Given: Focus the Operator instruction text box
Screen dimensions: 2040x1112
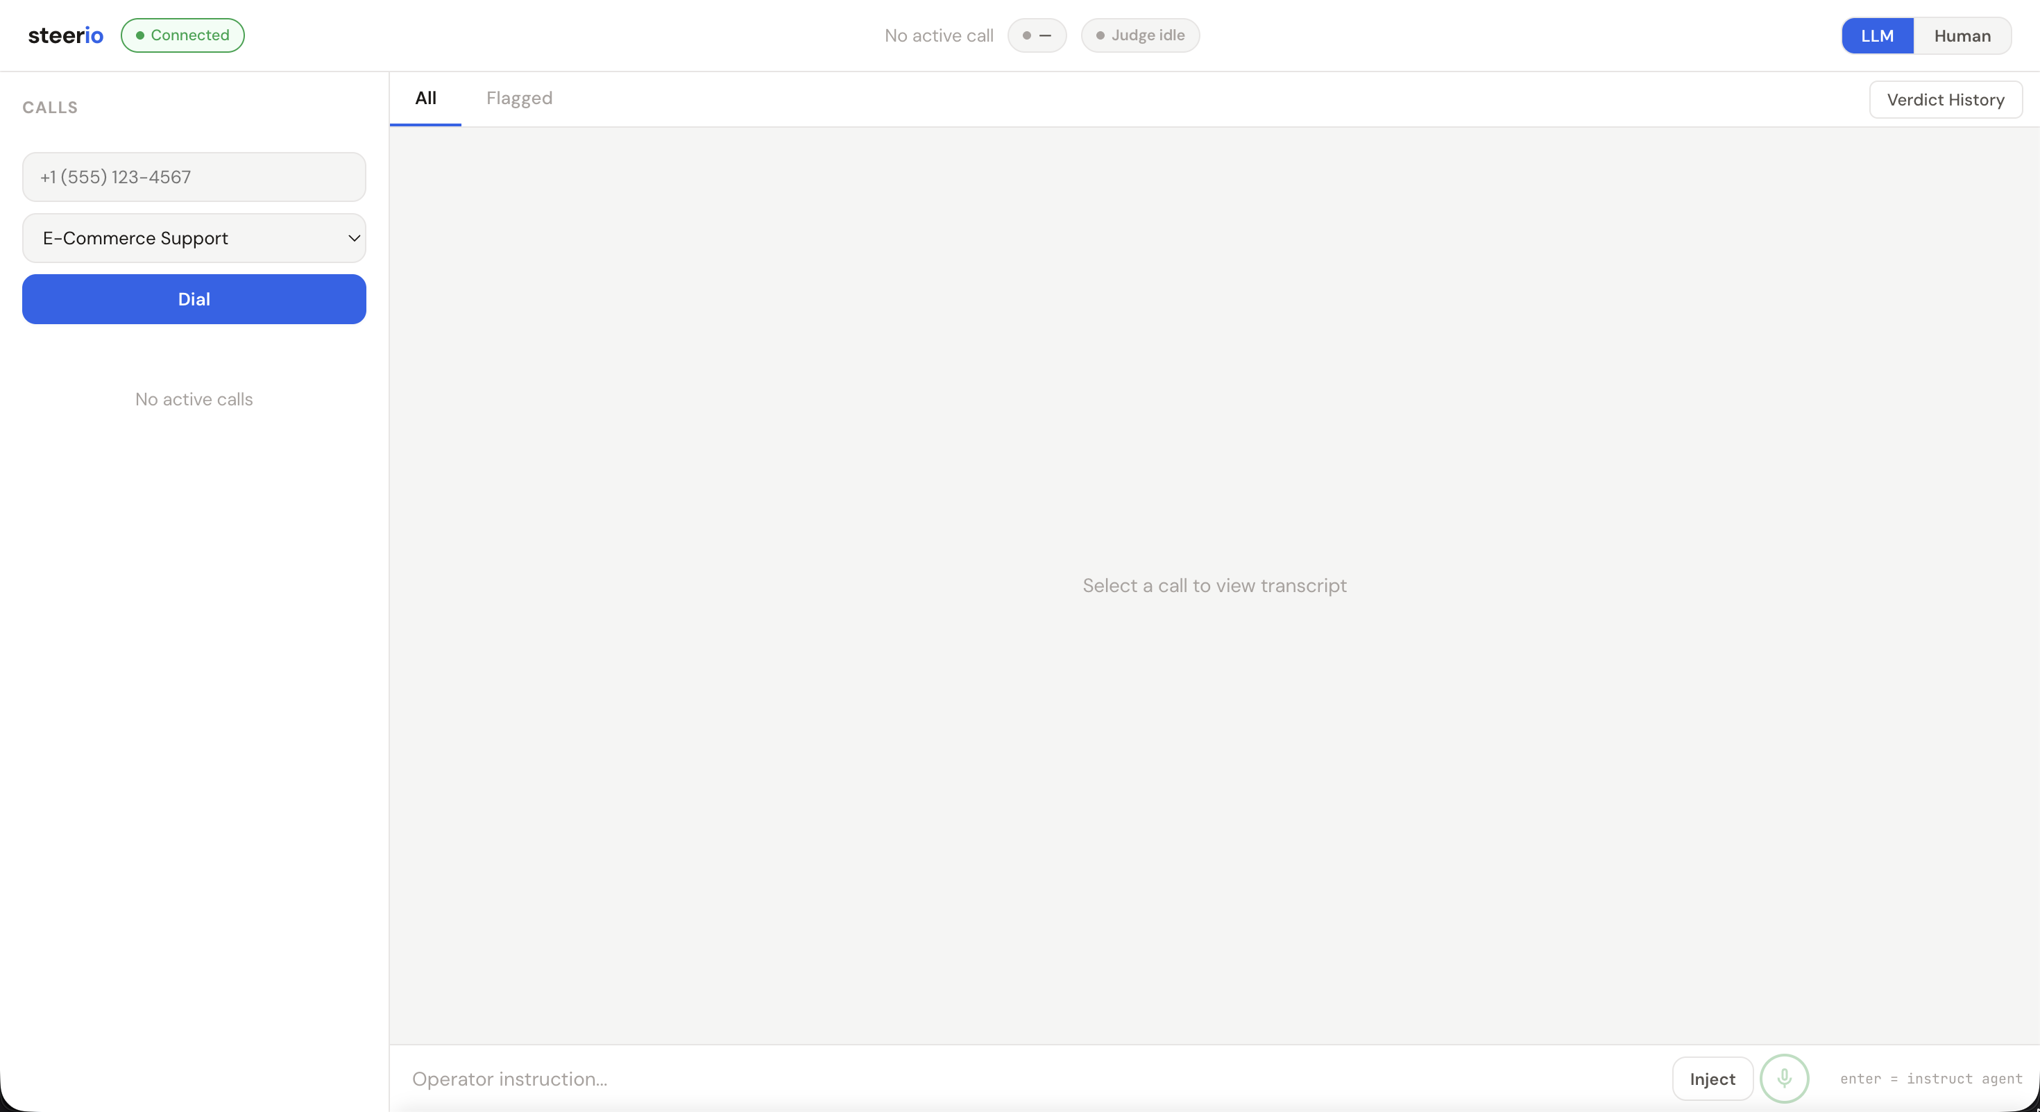Looking at the screenshot, I should [x=1030, y=1079].
